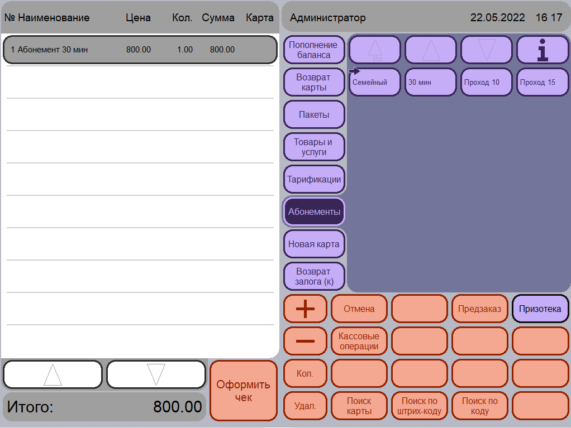Increase quantity with the plus button
Screen dimensions: 571x428
tap(305, 309)
